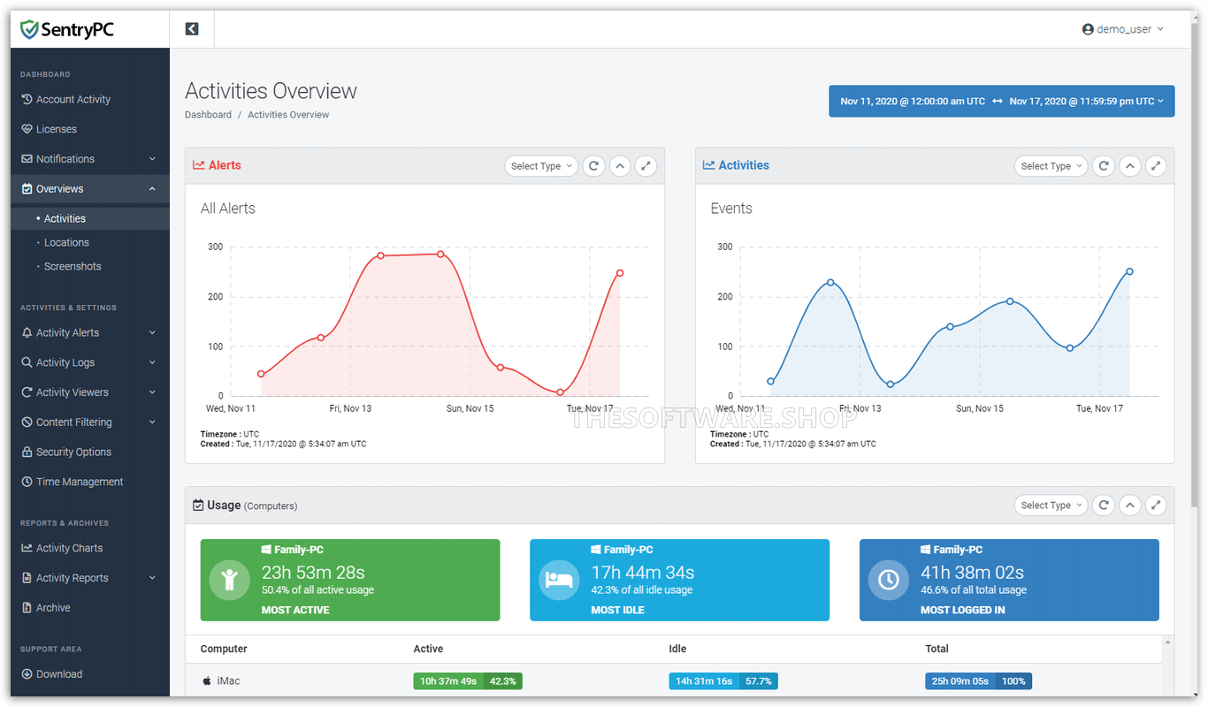Image resolution: width=1208 pixels, height=707 pixels.
Task: Collapse the Alerts panel with up chevron
Action: click(620, 166)
